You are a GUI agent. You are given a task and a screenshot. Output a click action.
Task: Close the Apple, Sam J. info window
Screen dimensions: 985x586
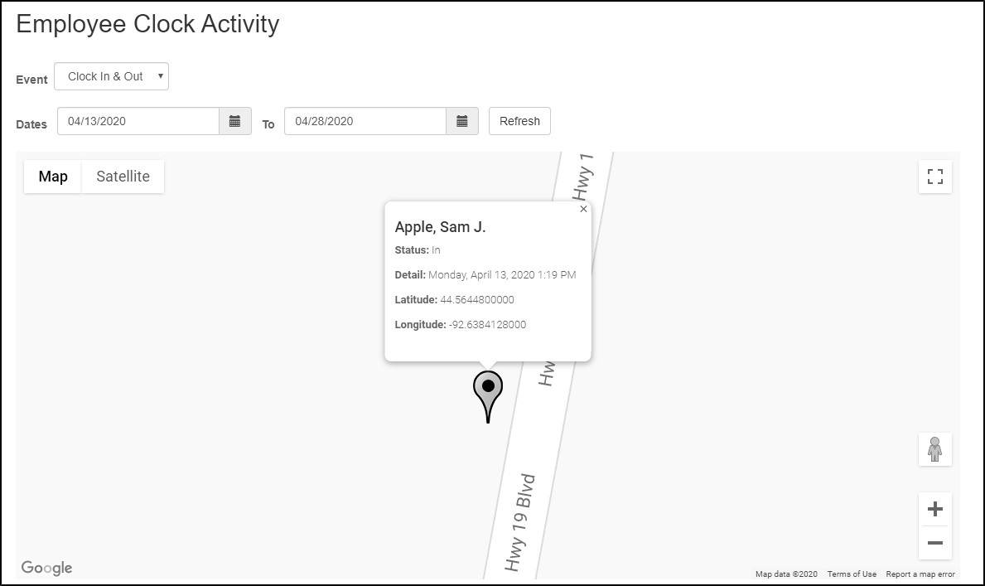(x=583, y=210)
